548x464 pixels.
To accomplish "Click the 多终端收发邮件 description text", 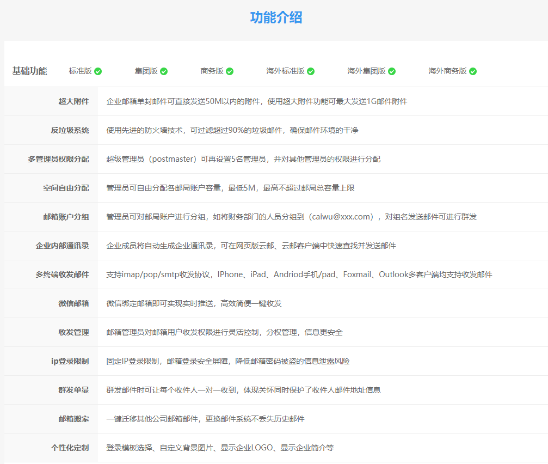I will (x=299, y=274).
